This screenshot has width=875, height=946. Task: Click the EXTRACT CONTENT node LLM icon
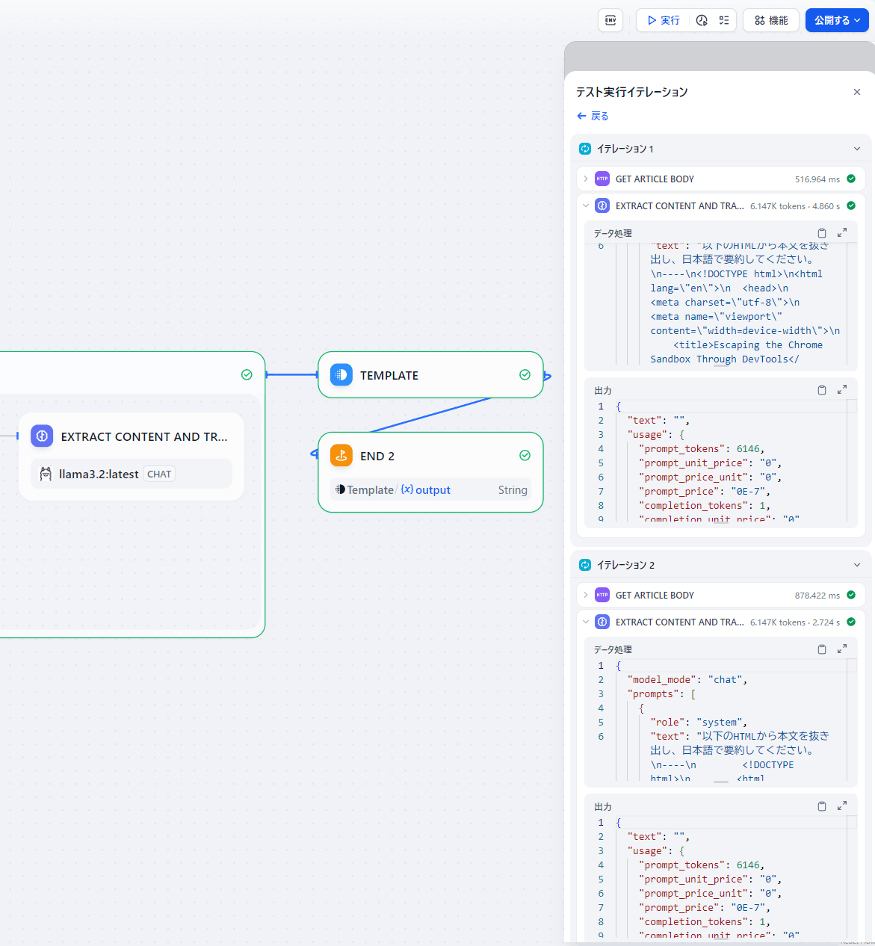42,436
